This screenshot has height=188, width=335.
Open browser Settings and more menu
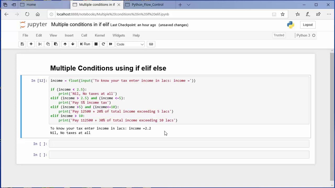click(329, 14)
